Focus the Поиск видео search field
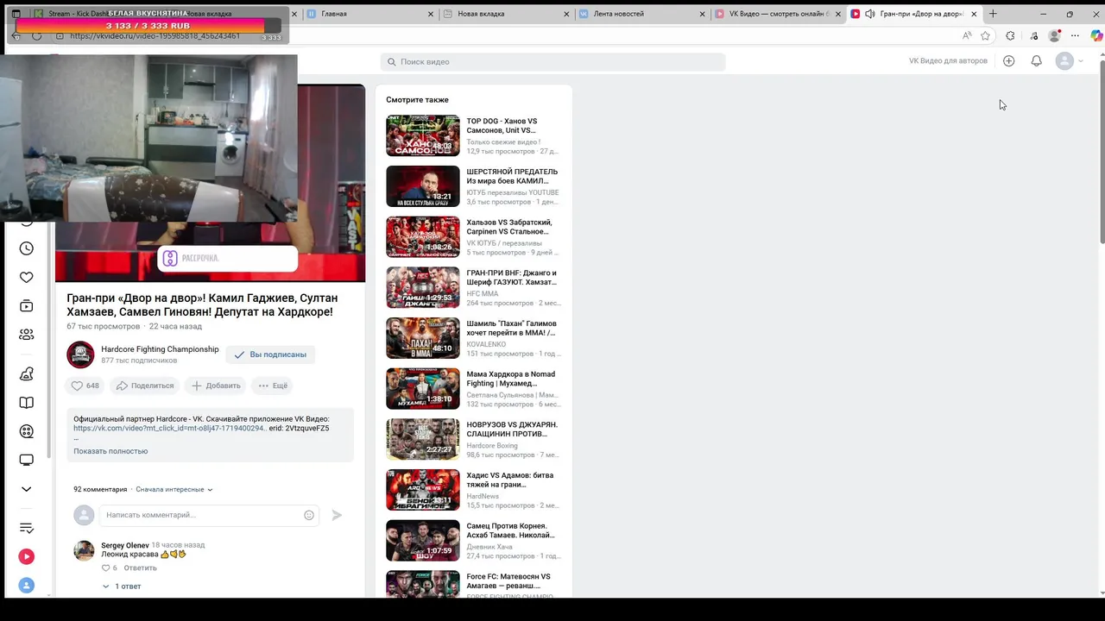This screenshot has height=621, width=1105. pos(552,62)
